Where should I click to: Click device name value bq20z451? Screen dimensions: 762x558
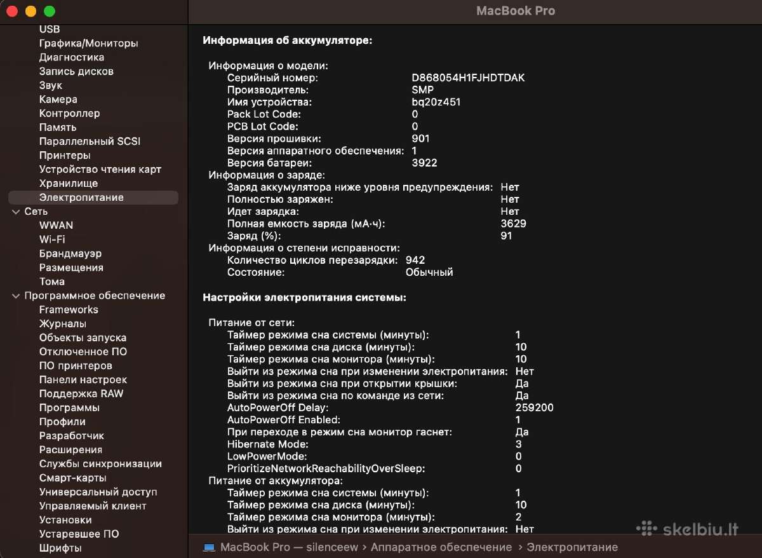(x=436, y=102)
